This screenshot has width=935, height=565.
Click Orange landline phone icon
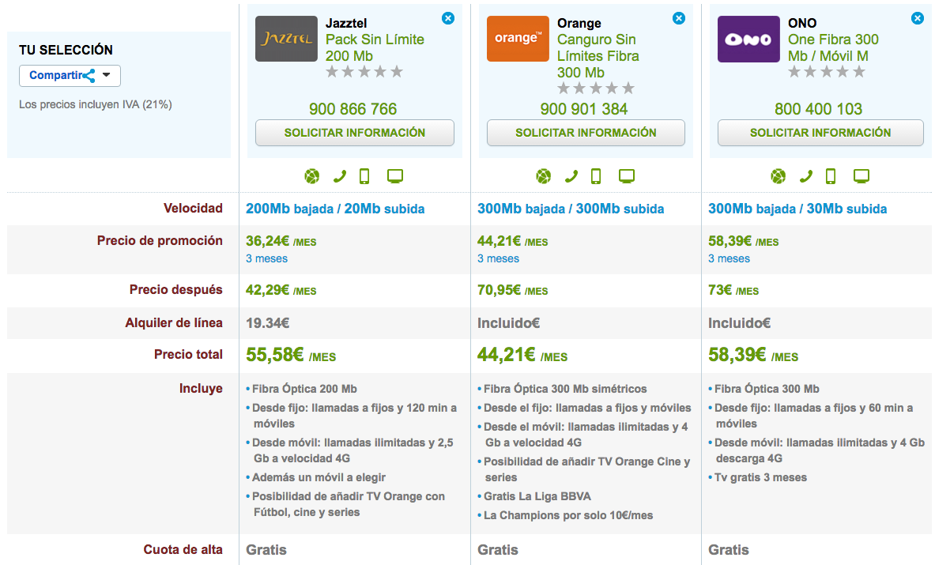(571, 176)
